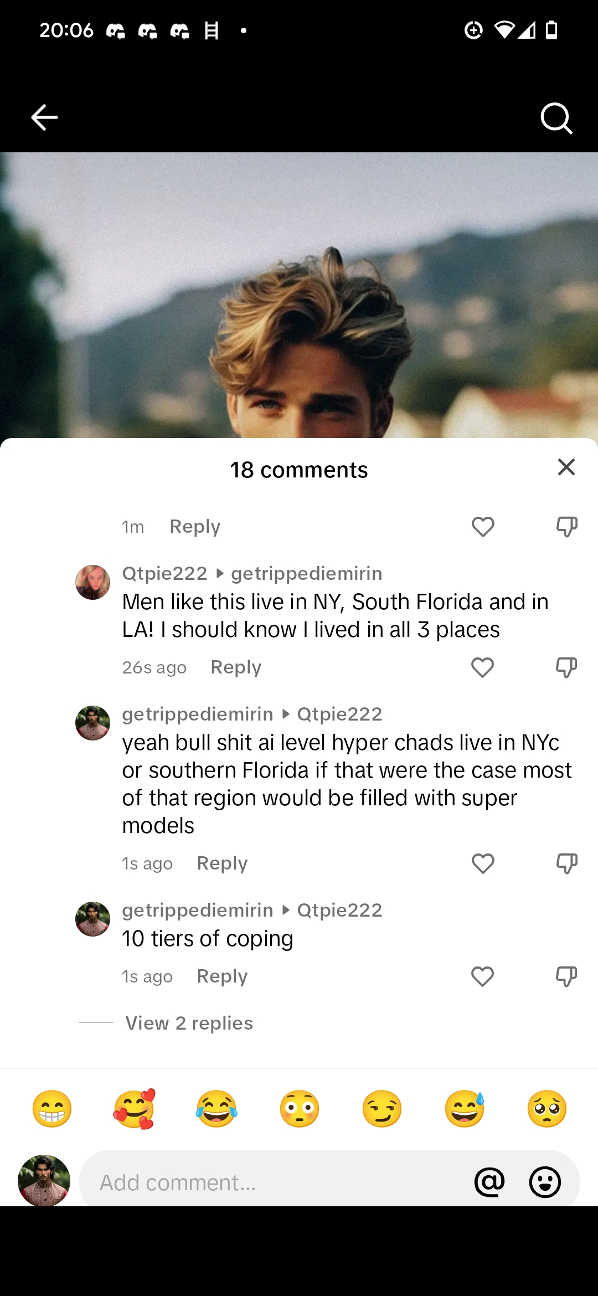Dislike Qtpie222's comment about living in 3 places
Viewport: 598px width, 1296px height.
pos(566,667)
